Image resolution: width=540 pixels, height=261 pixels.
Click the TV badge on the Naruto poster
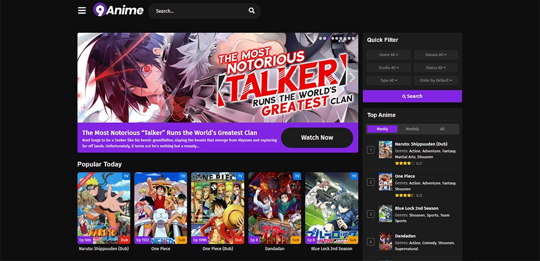click(126, 176)
